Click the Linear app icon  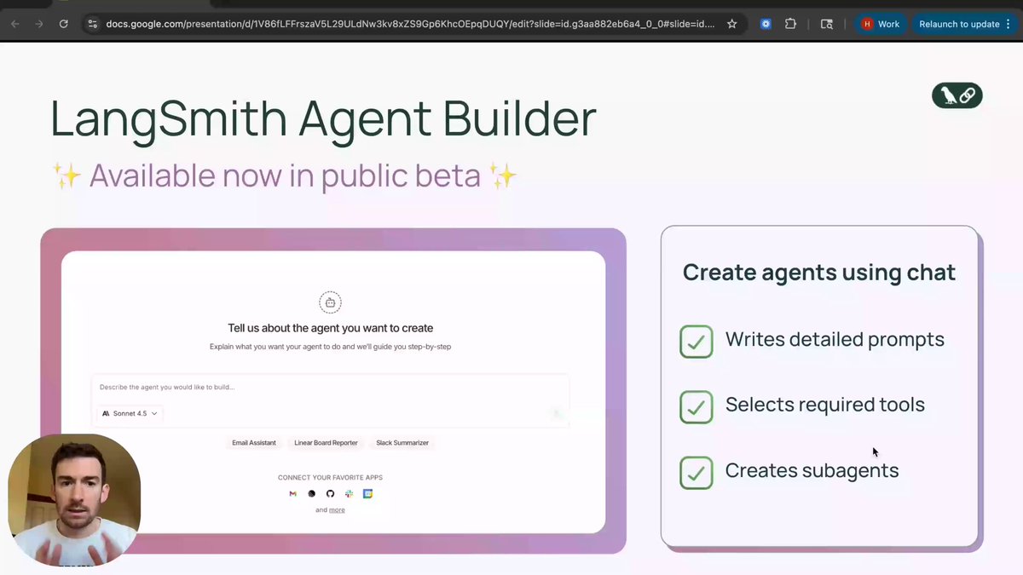311,493
